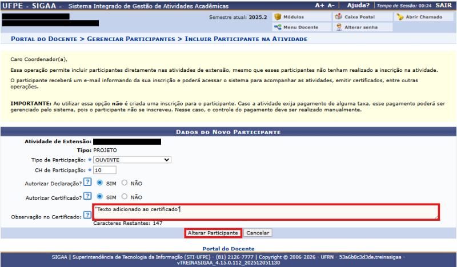This screenshot has height=267, width=457.
Task: Open the Caixa Postal mailbox icon
Action: click(x=338, y=17)
